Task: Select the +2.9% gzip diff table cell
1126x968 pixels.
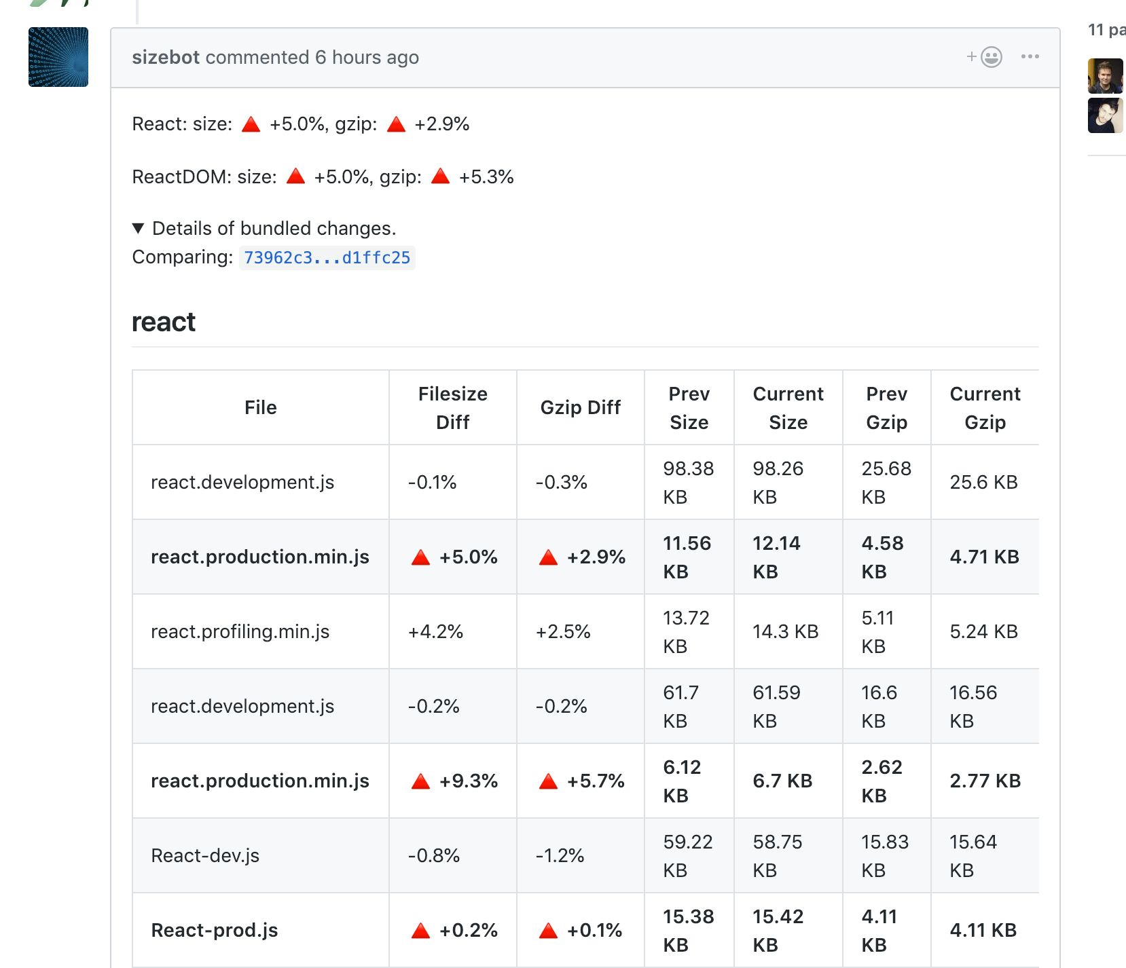Action: tap(581, 557)
